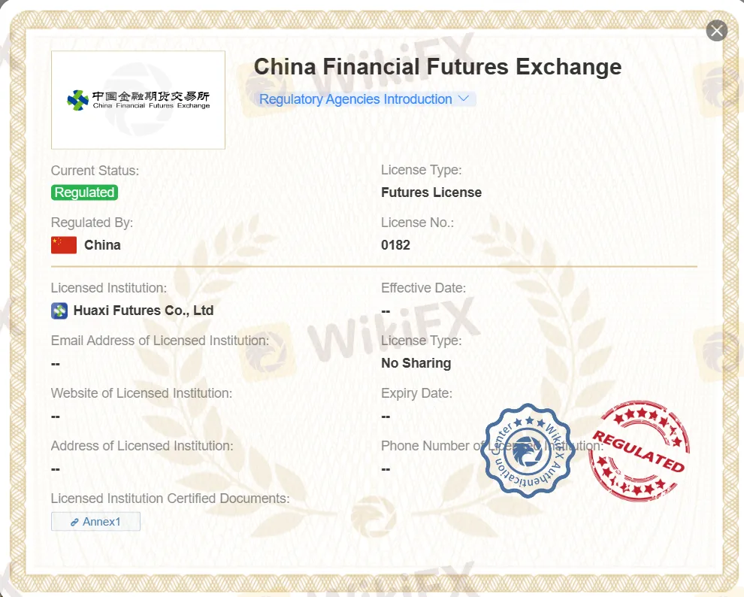Click the China country name
This screenshot has height=597, width=744.
coord(102,245)
